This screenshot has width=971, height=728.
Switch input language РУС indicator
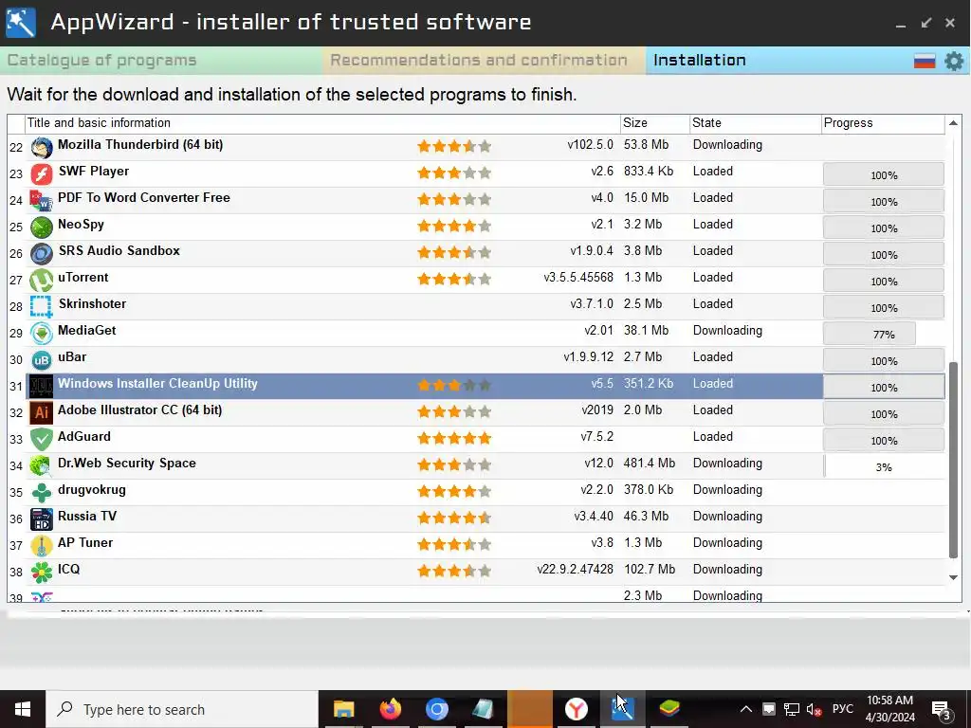pos(843,709)
